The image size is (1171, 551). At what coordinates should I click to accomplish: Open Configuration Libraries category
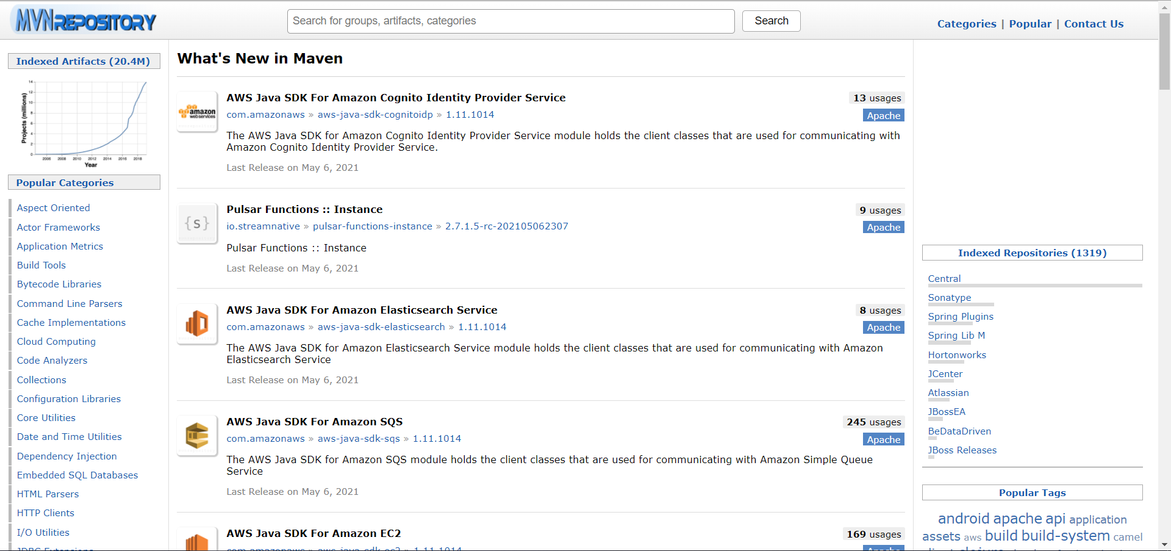pos(69,399)
